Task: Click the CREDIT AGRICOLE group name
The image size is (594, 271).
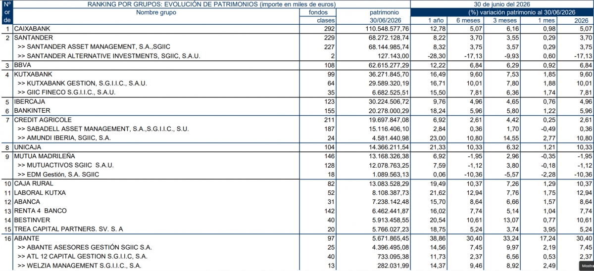Action: pos(43,120)
